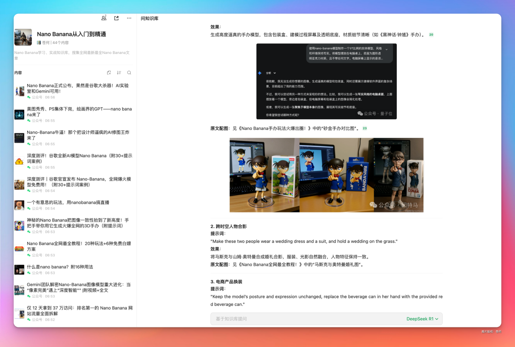Click the wedding prompt text 'Make these two people wear...'

(x=304, y=241)
